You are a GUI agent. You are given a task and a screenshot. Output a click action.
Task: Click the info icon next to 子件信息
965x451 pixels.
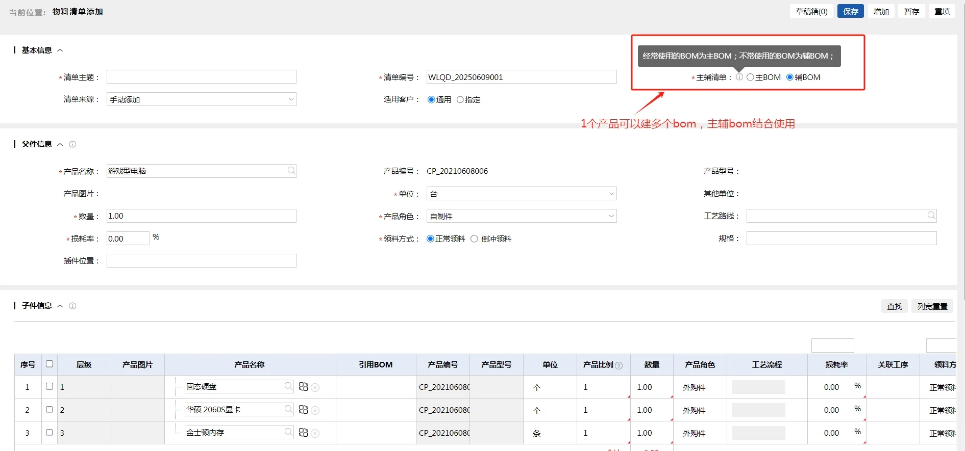72,306
